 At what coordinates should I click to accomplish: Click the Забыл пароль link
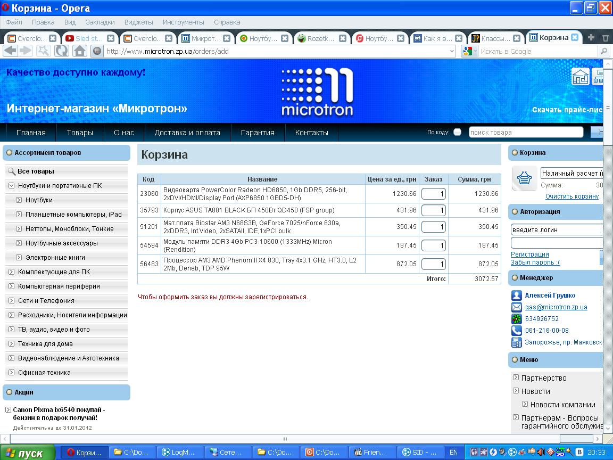click(x=535, y=262)
